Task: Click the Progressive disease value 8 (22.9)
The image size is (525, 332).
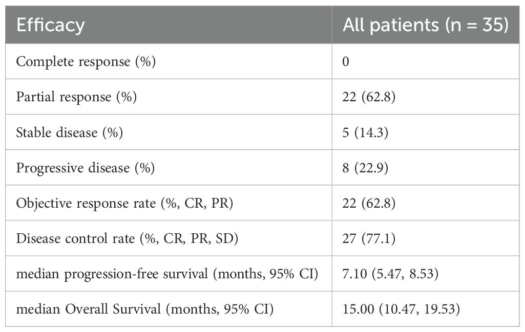Action: tap(364, 168)
